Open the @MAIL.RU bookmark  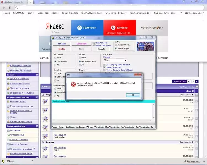[92, 13]
